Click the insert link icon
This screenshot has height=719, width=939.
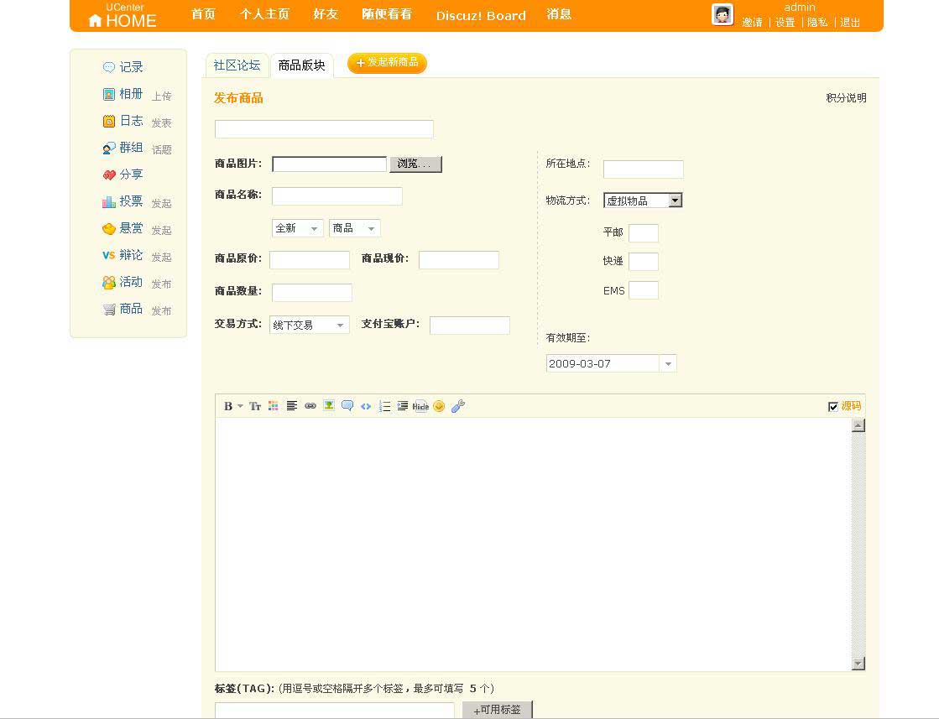pyautogui.click(x=310, y=406)
